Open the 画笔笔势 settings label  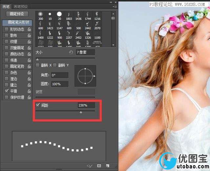[x=17, y=66]
